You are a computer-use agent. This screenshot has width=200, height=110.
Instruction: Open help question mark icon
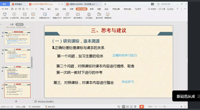[x=177, y=9]
